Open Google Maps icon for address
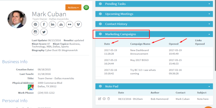 [x=31, y=87]
